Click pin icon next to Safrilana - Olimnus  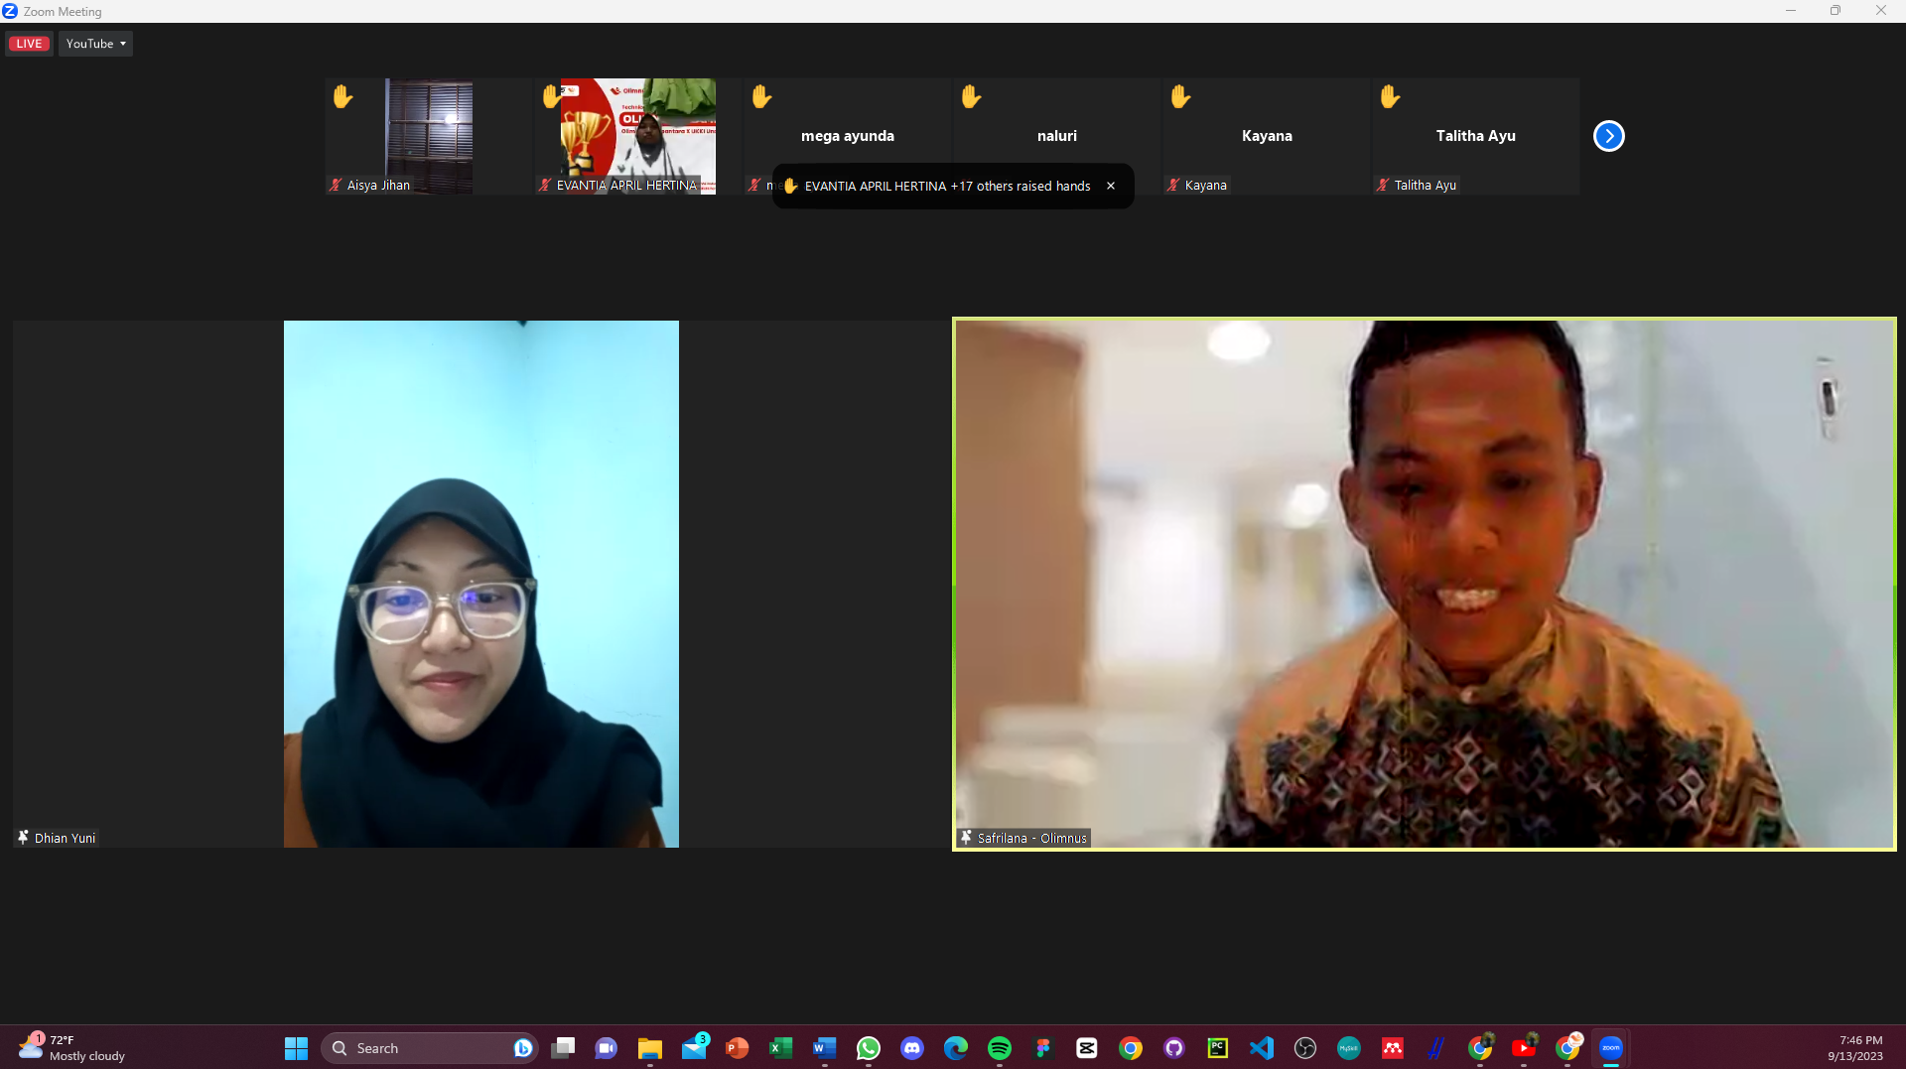[966, 838]
